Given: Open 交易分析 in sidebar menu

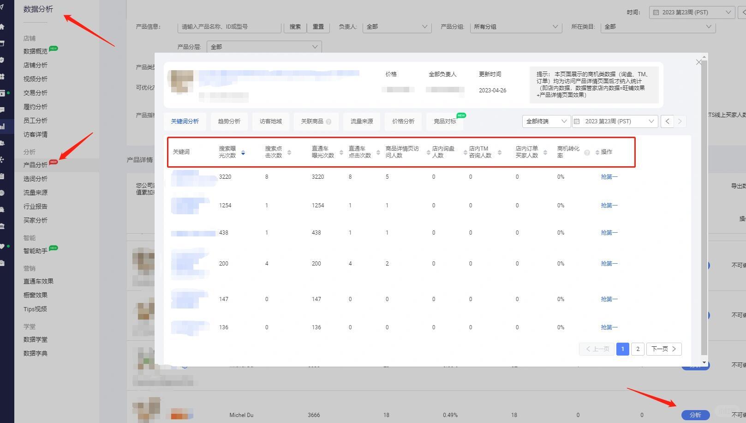Looking at the screenshot, I should click(x=36, y=93).
